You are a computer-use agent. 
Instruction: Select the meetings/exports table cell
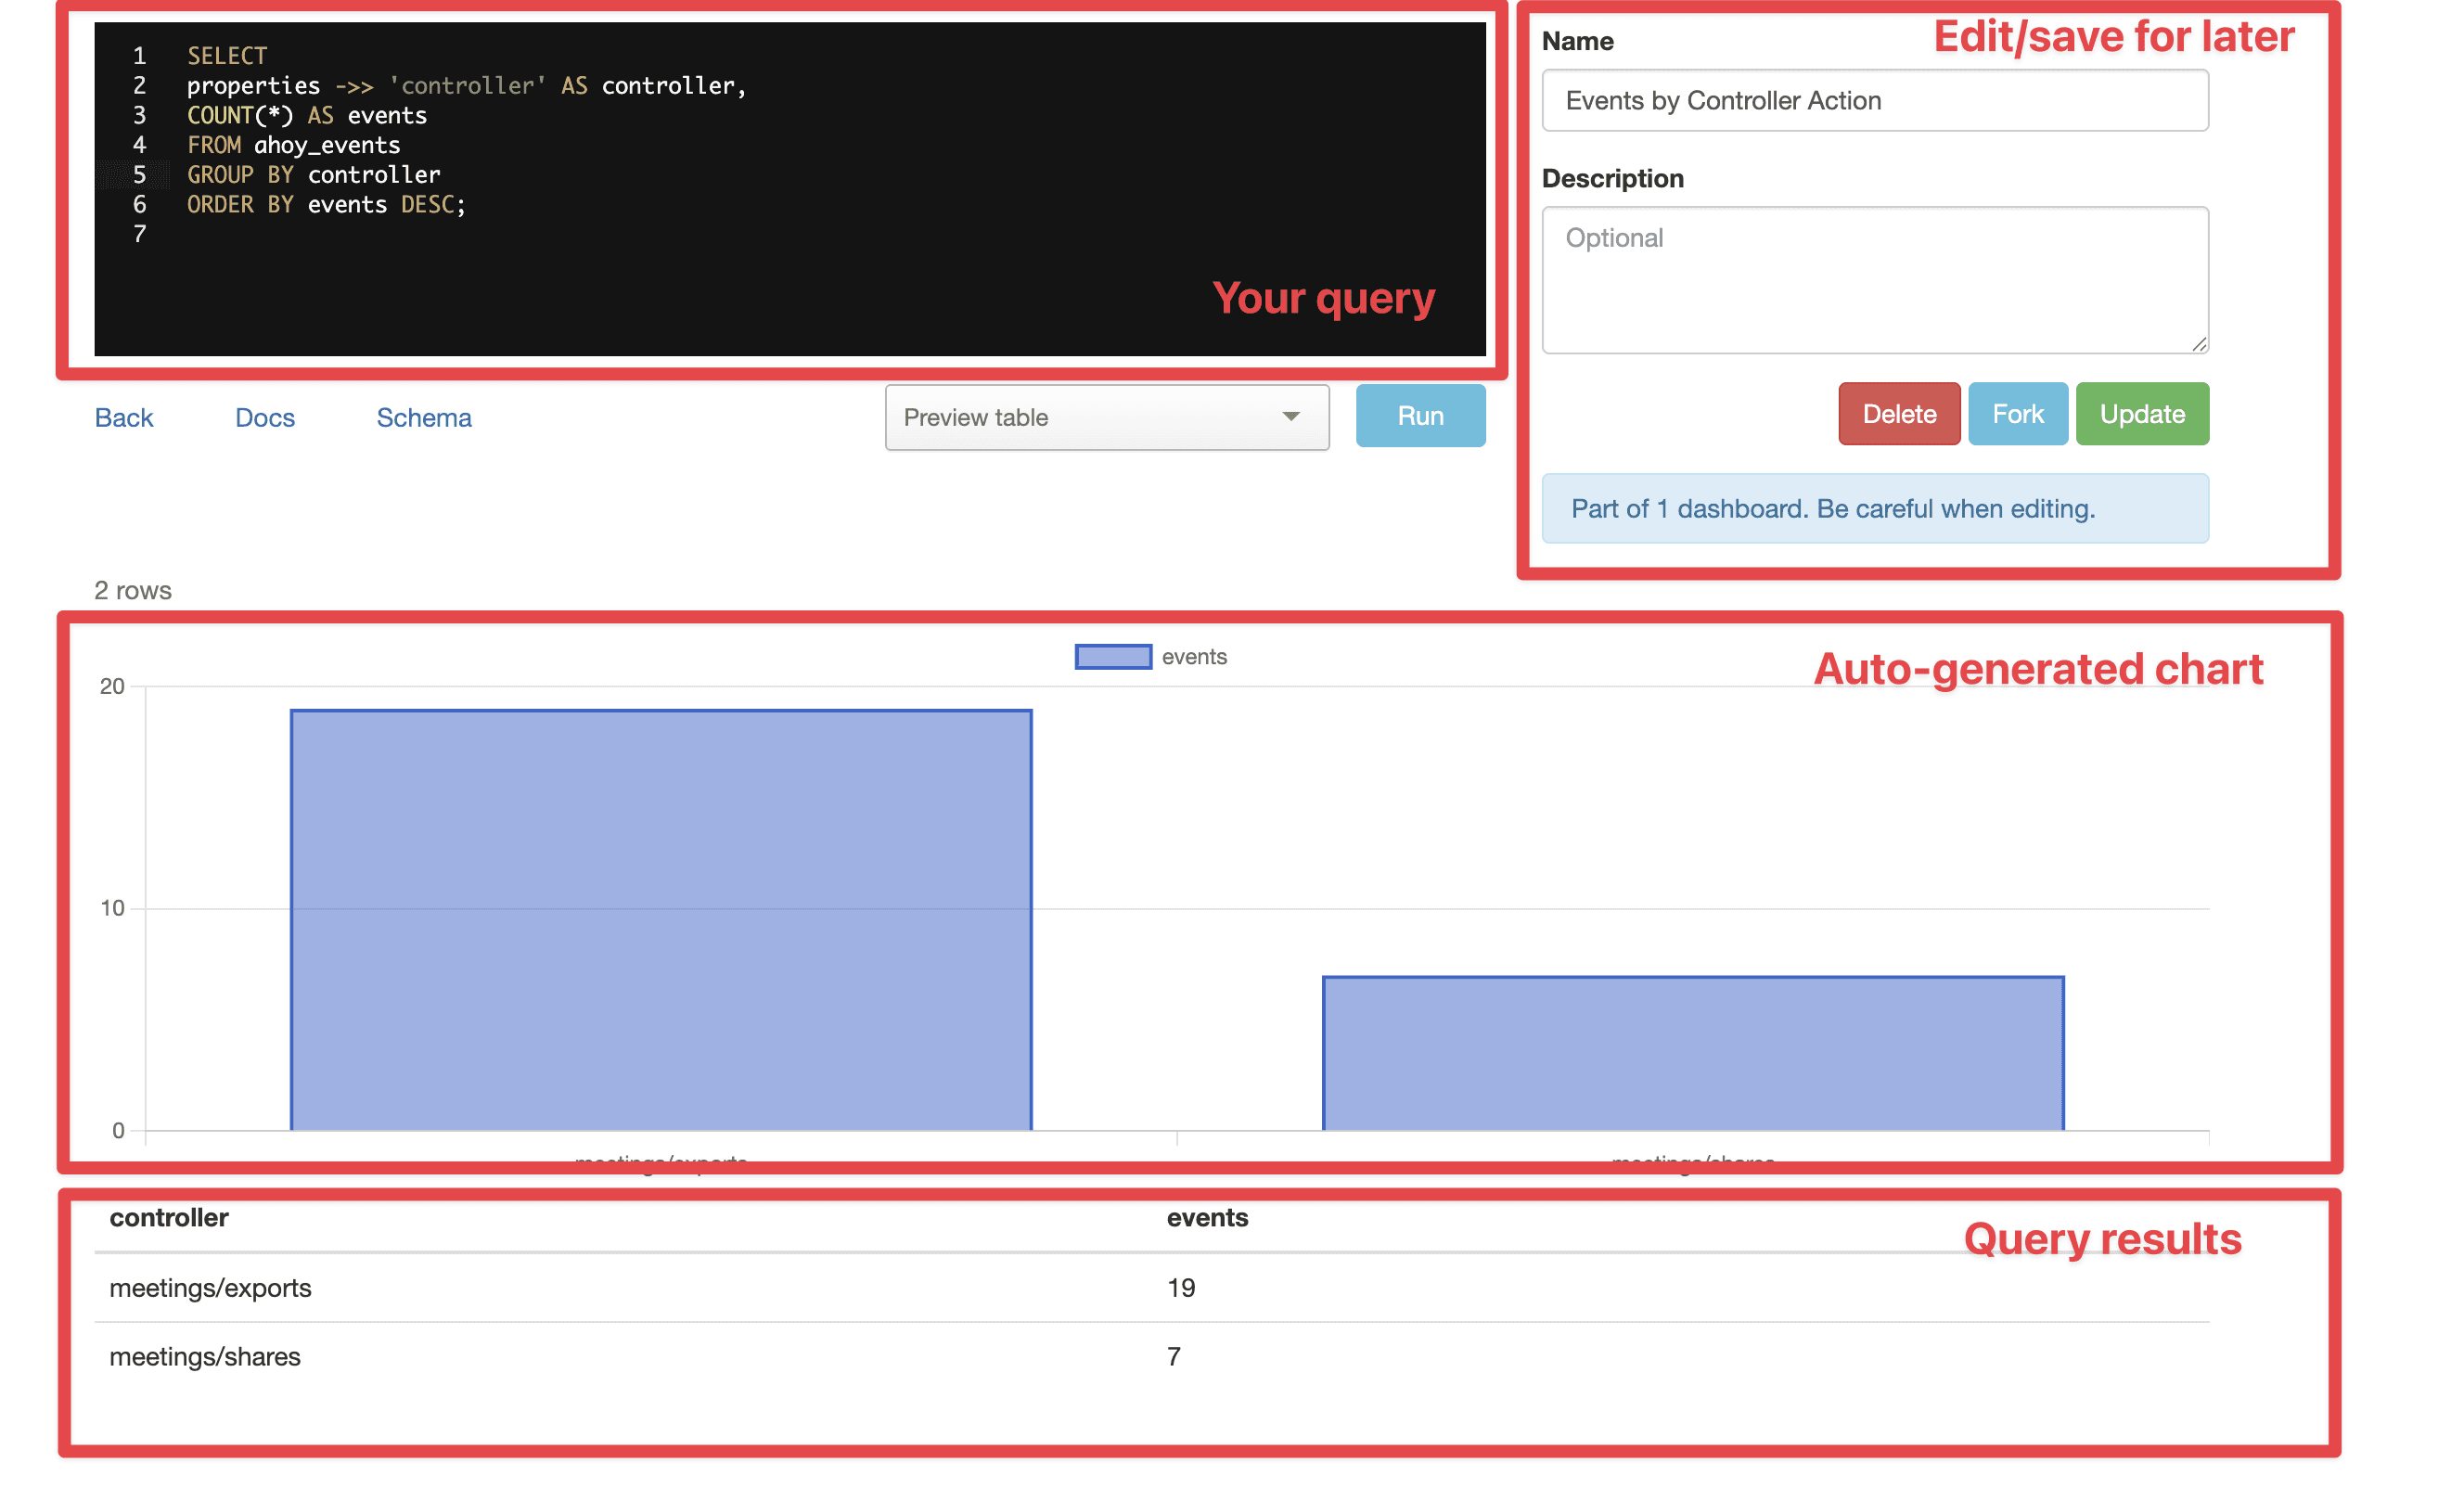pos(210,1287)
